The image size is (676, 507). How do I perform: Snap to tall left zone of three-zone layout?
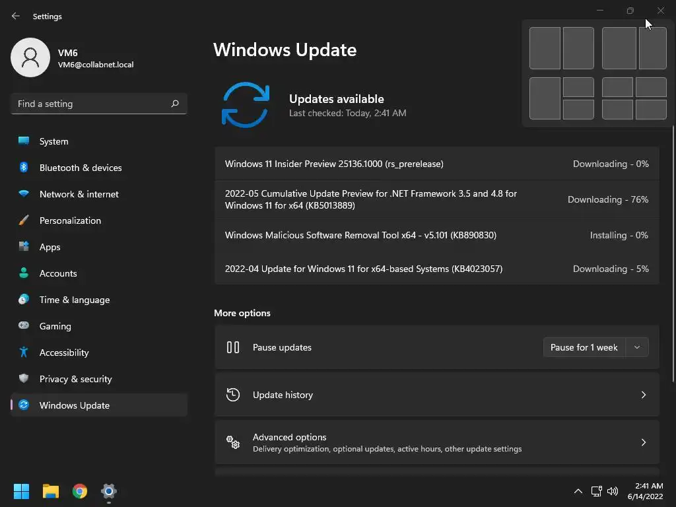coord(545,98)
